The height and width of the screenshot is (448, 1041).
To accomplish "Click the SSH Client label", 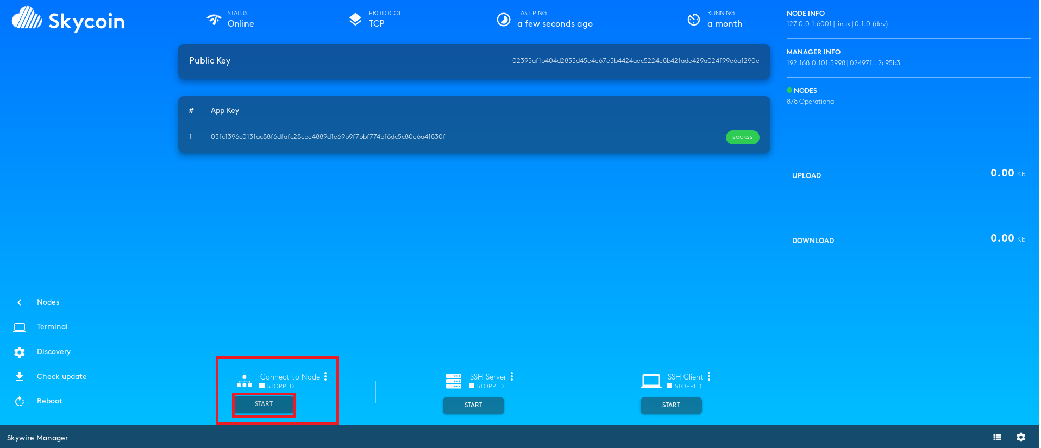I will pyautogui.click(x=685, y=377).
